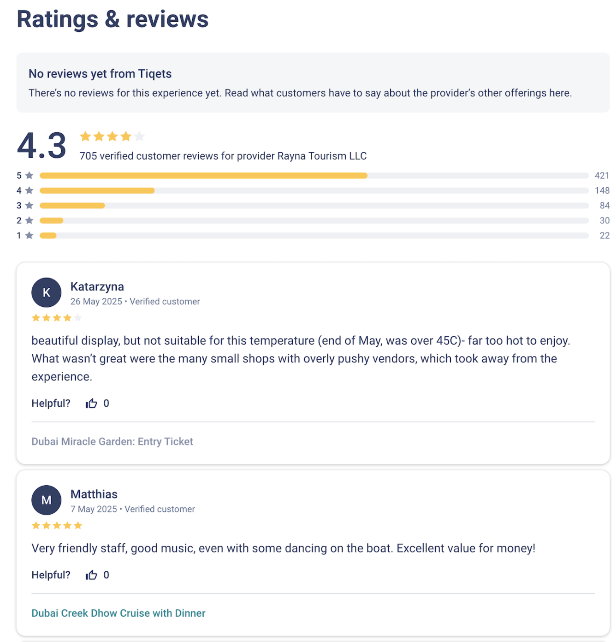Open Dubai Creek Dhow Cruise with Dinner link
This screenshot has height=642, width=616.
[x=118, y=613]
